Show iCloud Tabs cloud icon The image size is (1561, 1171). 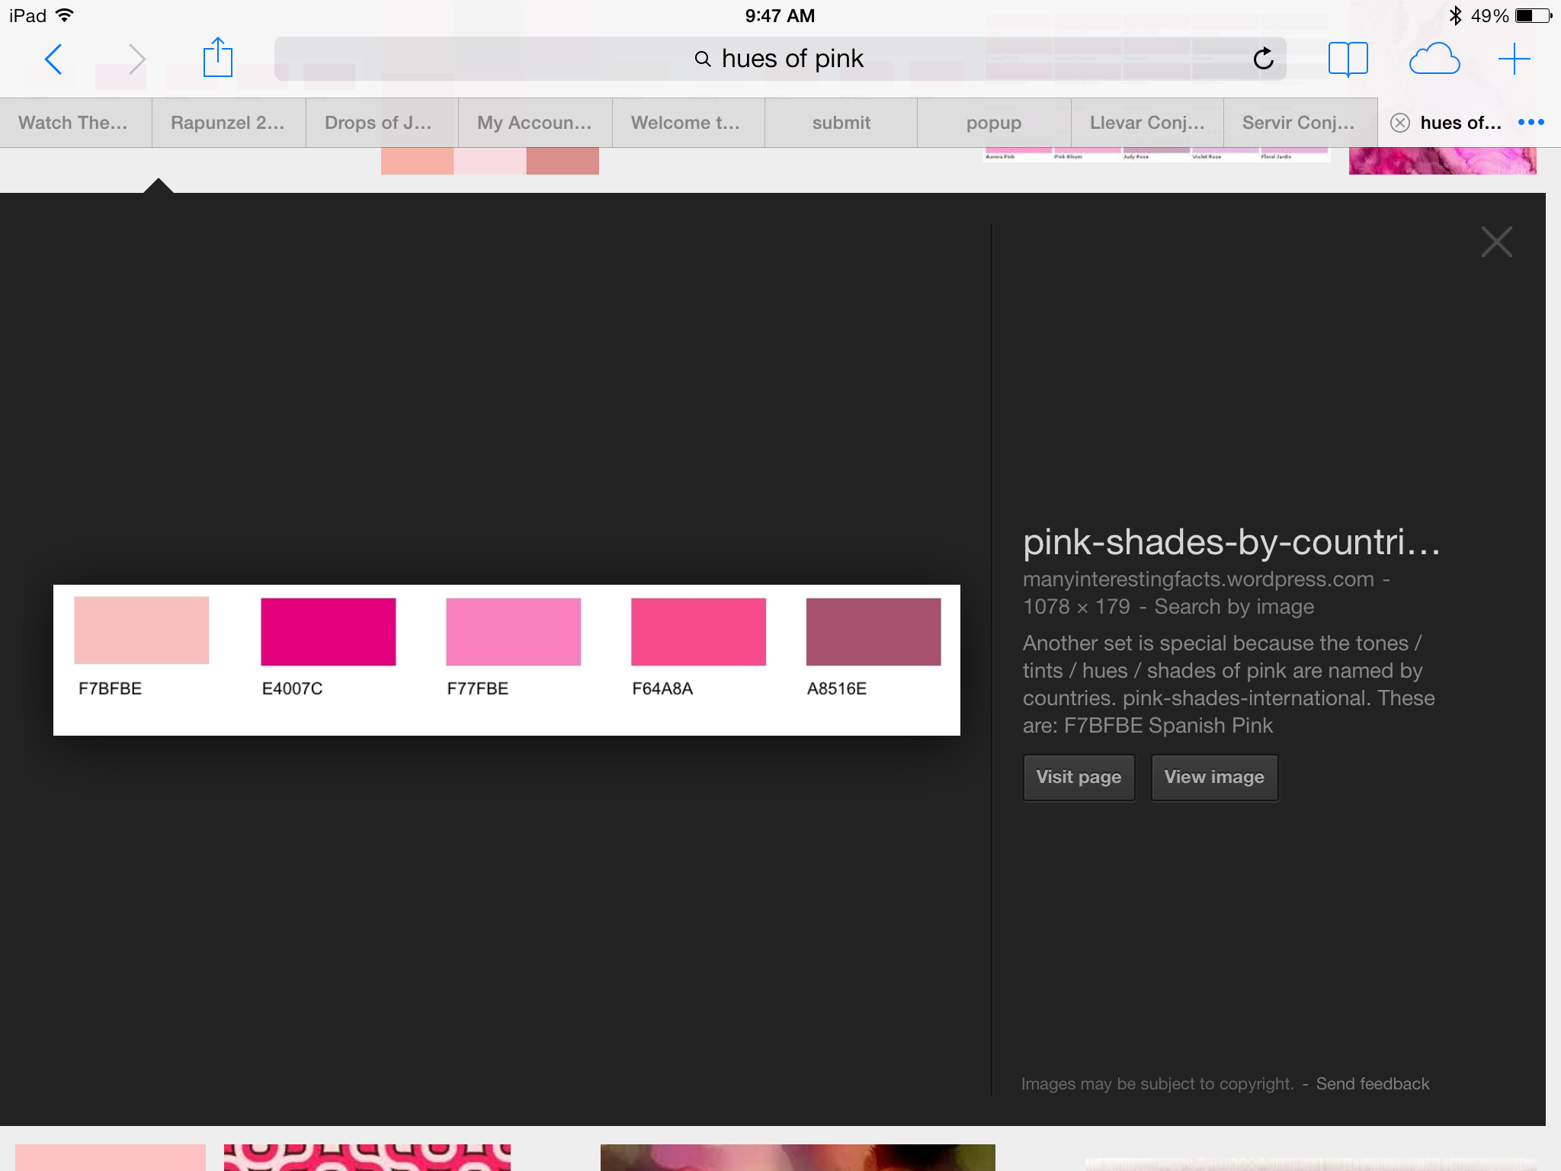click(1434, 59)
